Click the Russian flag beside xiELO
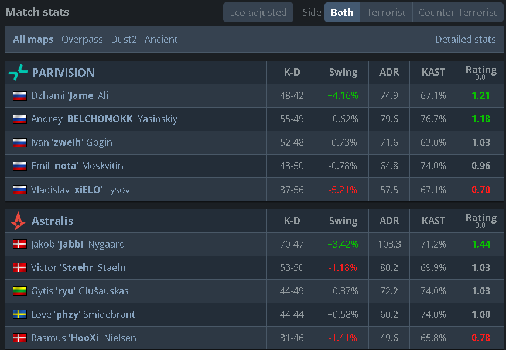This screenshot has width=506, height=350. [x=20, y=190]
